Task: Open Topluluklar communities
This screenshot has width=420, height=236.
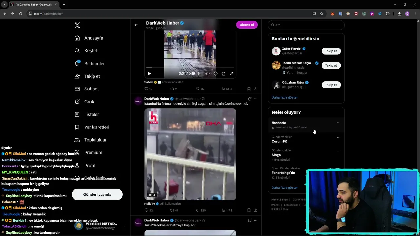Action: pyautogui.click(x=91, y=140)
